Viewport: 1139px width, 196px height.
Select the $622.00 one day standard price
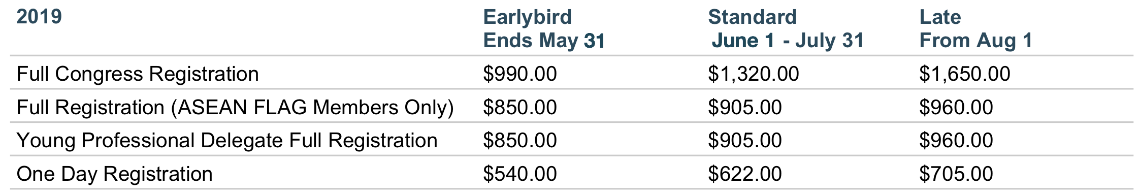point(745,174)
